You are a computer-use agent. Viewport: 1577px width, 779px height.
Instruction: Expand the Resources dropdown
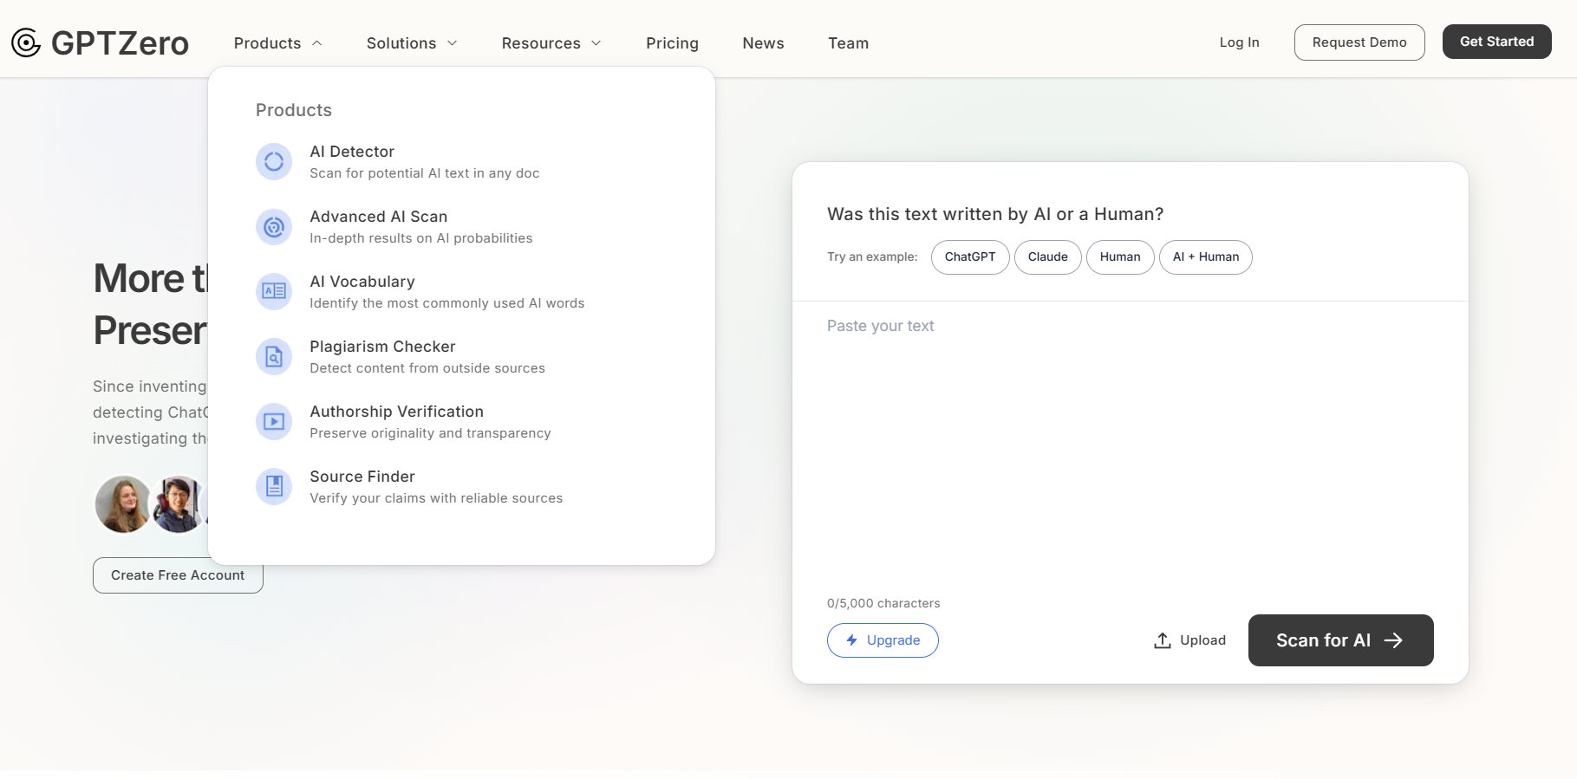point(551,43)
